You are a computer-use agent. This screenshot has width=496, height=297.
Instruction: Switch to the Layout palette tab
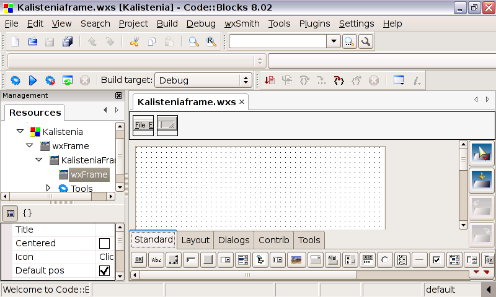[195, 240]
